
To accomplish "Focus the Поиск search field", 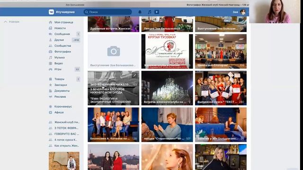I will (x=107, y=12).
